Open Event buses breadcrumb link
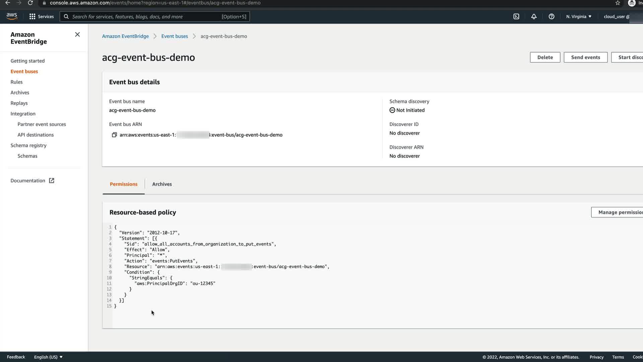This screenshot has width=643, height=362. 174,36
